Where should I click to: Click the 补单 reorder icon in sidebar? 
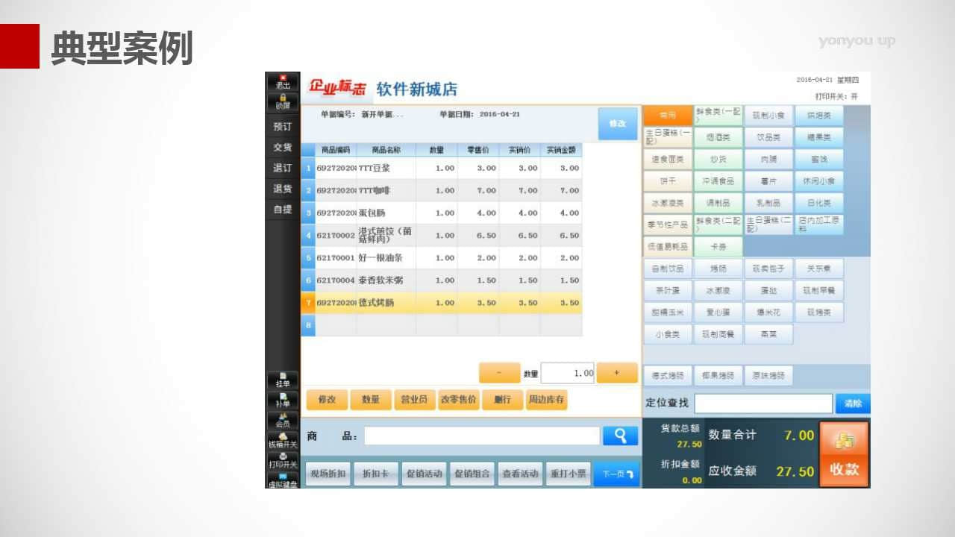(283, 401)
